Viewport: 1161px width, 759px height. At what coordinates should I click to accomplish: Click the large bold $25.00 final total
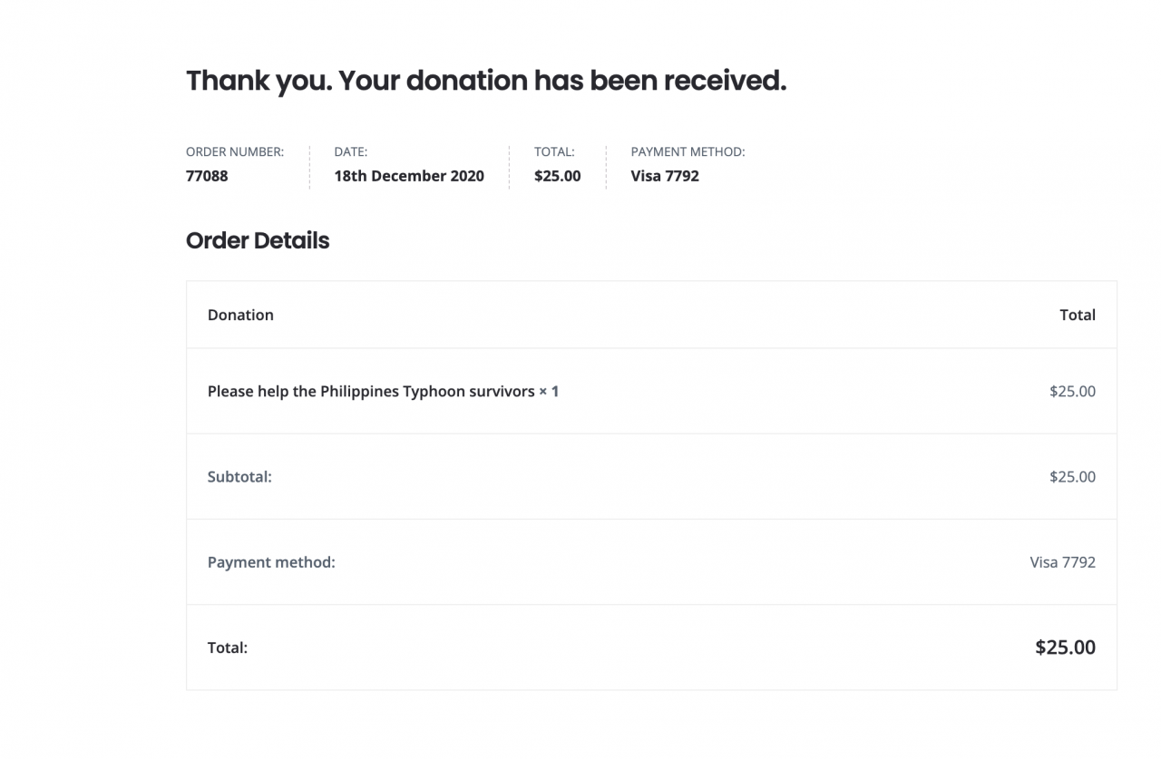[1065, 647]
